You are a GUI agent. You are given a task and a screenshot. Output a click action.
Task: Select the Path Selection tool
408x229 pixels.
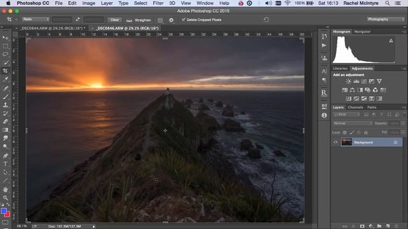[5, 172]
